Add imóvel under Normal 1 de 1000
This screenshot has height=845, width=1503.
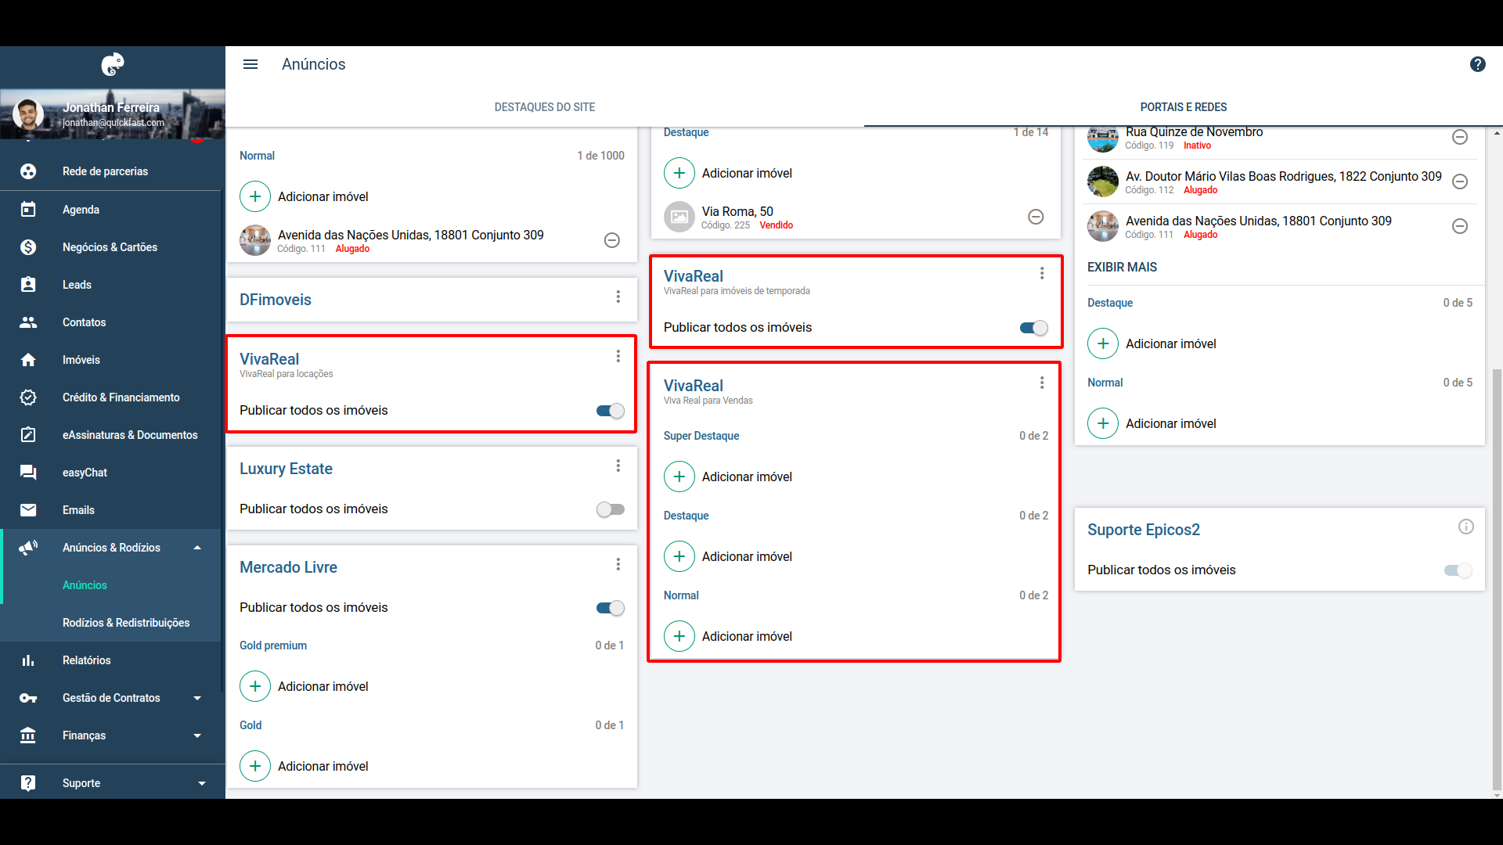(x=255, y=196)
